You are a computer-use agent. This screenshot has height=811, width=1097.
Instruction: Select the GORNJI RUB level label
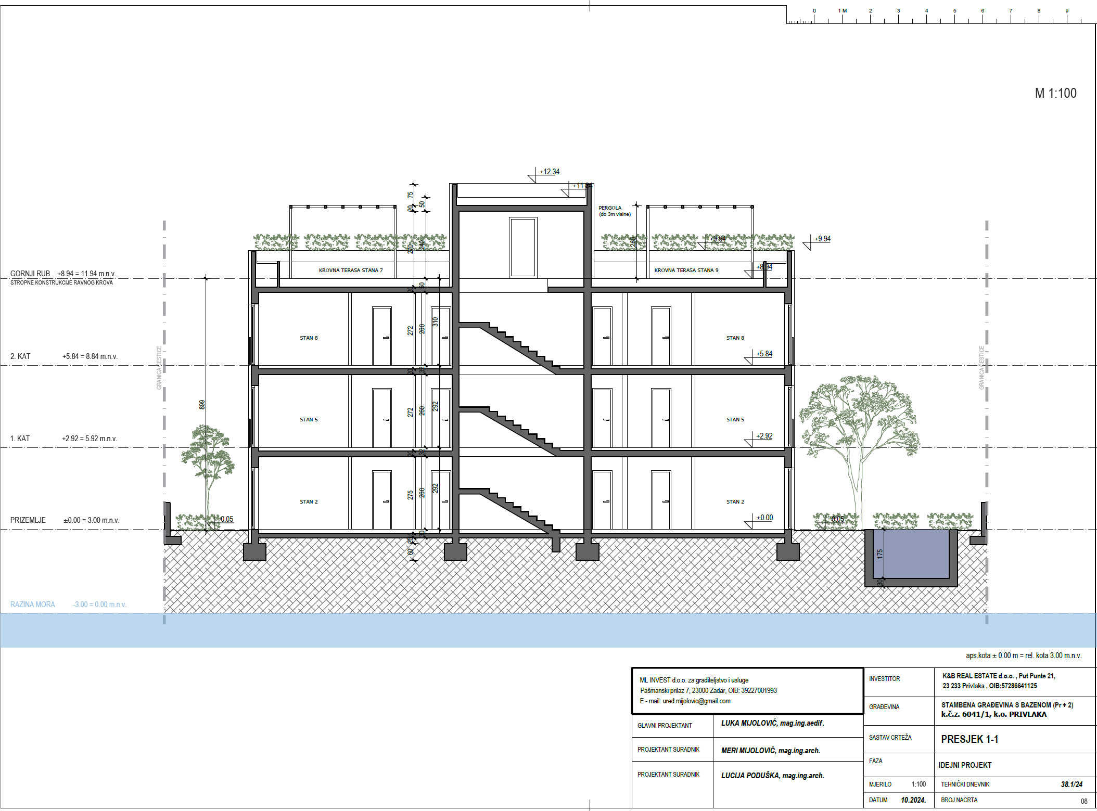30,274
